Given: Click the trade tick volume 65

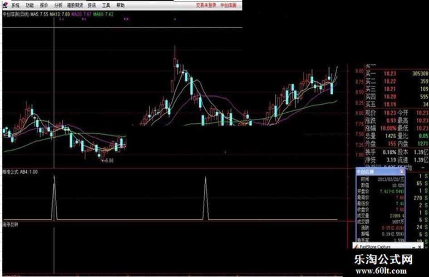Looking at the screenshot, I should point(419,183).
